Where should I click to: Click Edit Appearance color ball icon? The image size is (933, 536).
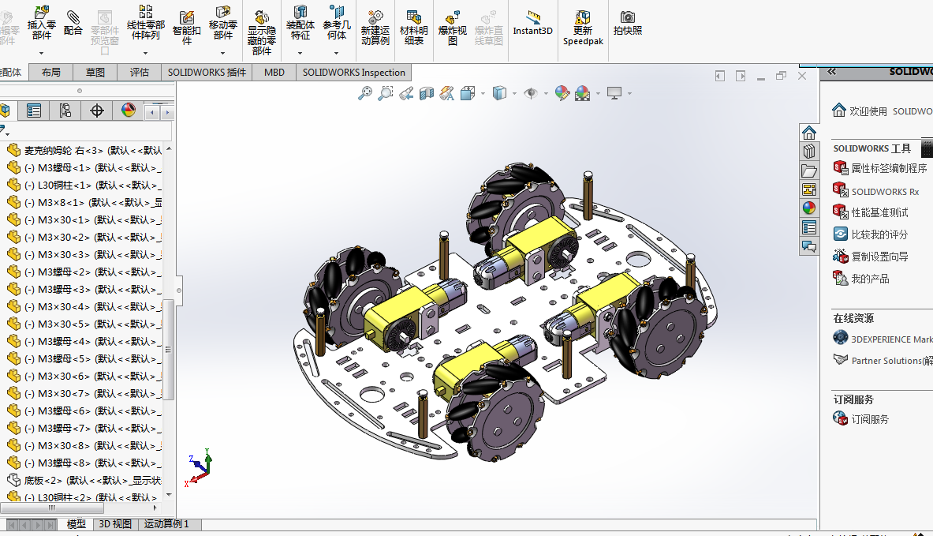coord(562,93)
